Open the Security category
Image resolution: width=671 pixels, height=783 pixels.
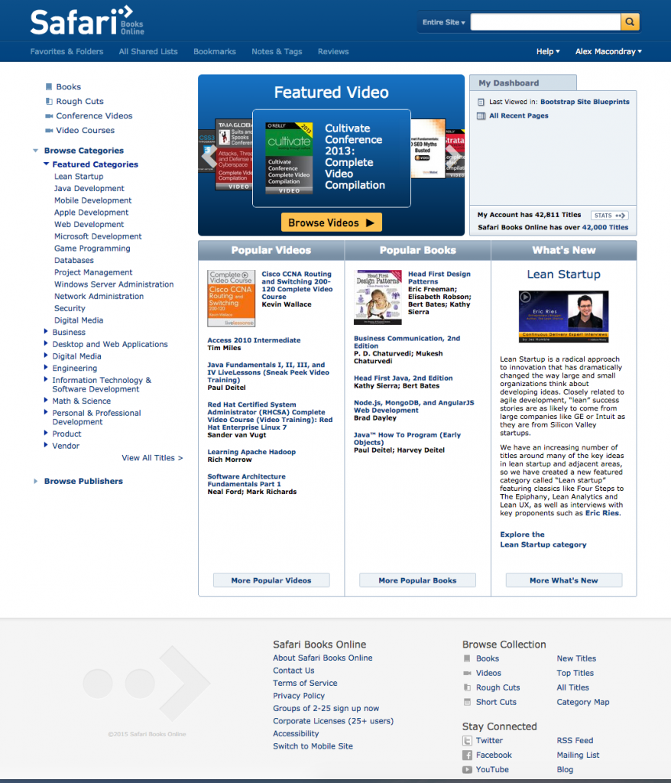pyautogui.click(x=70, y=308)
